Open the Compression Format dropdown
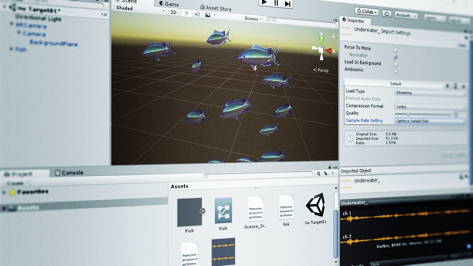 coord(431,107)
